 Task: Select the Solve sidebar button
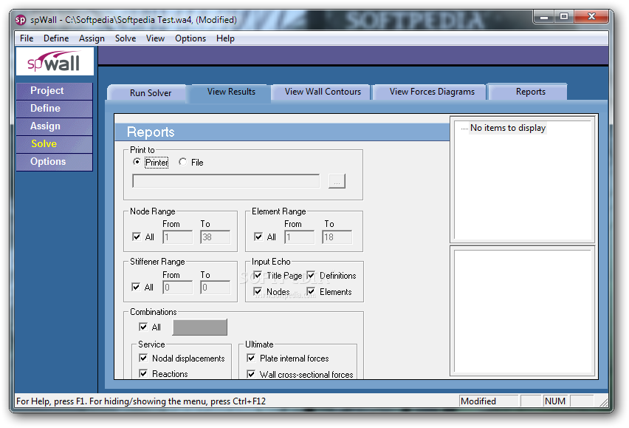(55, 143)
